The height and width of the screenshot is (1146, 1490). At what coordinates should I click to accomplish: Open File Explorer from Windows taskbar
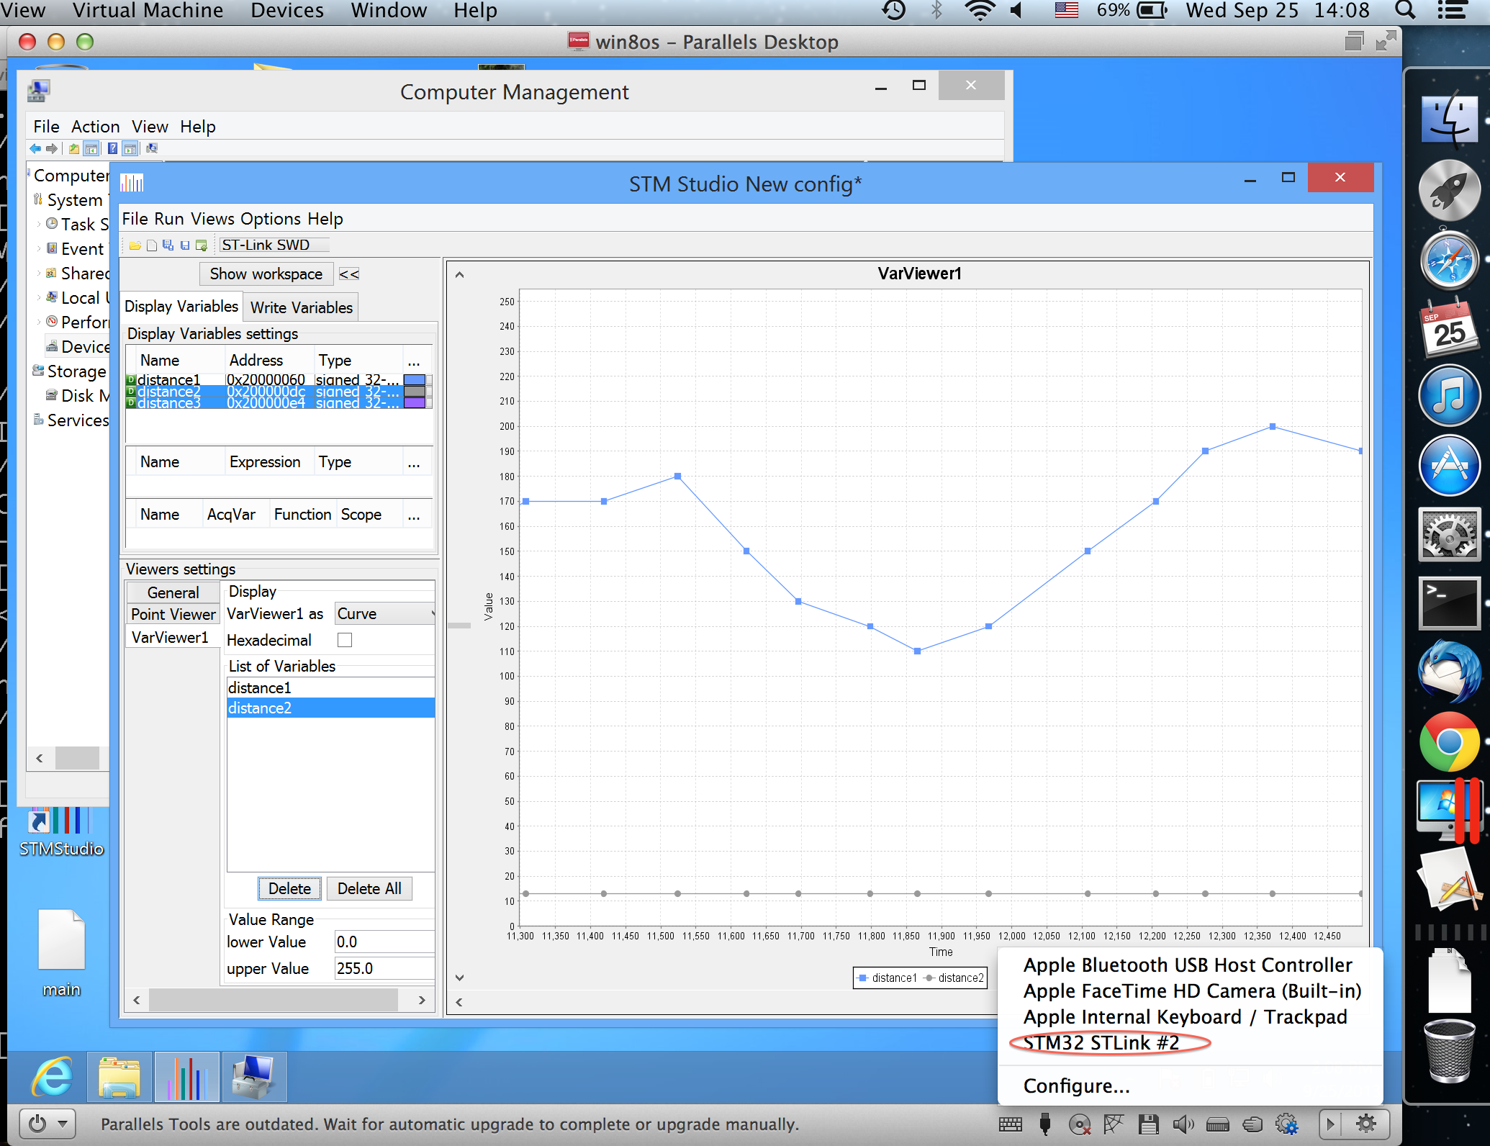pos(119,1078)
